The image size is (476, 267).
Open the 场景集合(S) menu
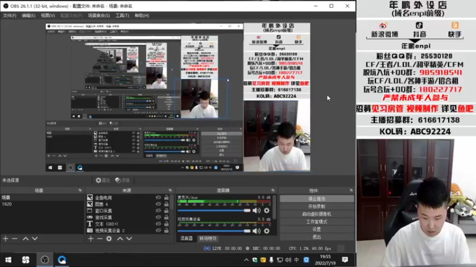pos(99,15)
